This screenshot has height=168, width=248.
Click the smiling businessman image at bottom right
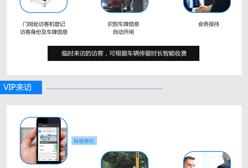pos(207,160)
